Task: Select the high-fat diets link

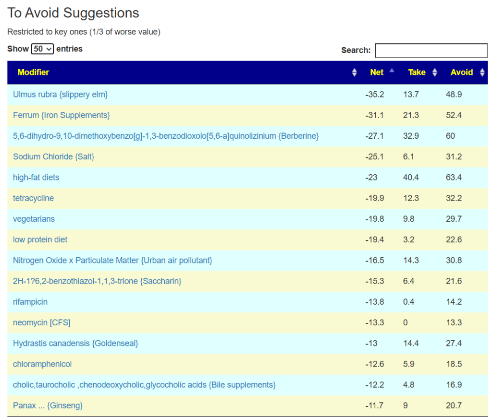Action: [36, 178]
